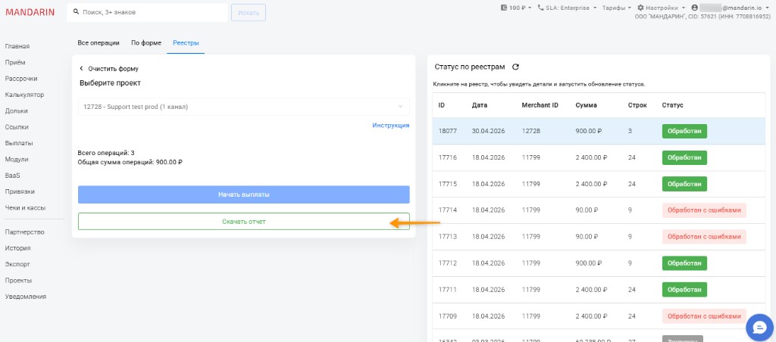Click Общая сумма операций: 900.00 ₽ text
The image size is (776, 342).
[x=130, y=162]
